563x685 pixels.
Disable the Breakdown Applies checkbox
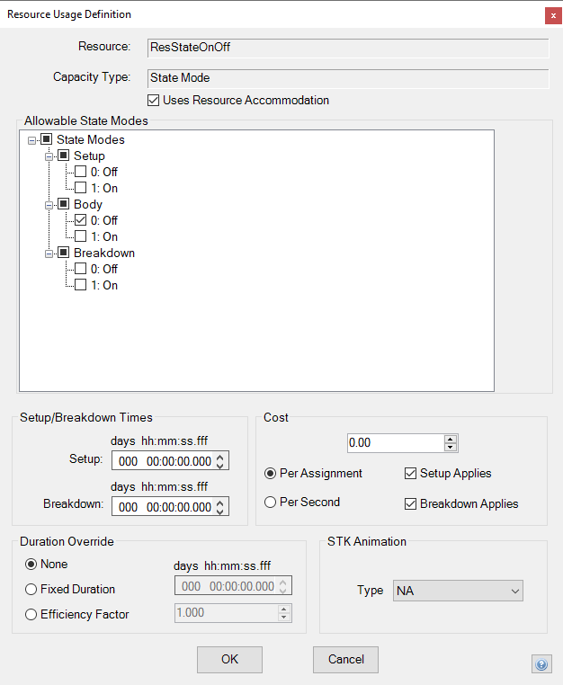(x=411, y=504)
